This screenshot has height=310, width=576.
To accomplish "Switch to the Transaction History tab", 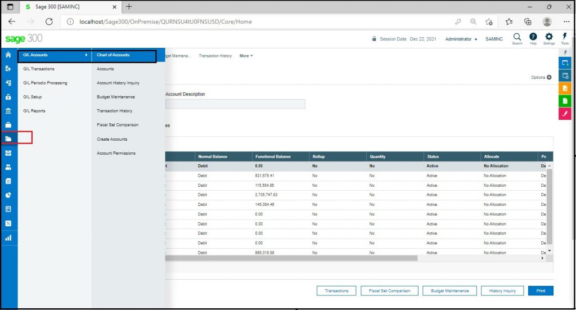I will click(215, 56).
